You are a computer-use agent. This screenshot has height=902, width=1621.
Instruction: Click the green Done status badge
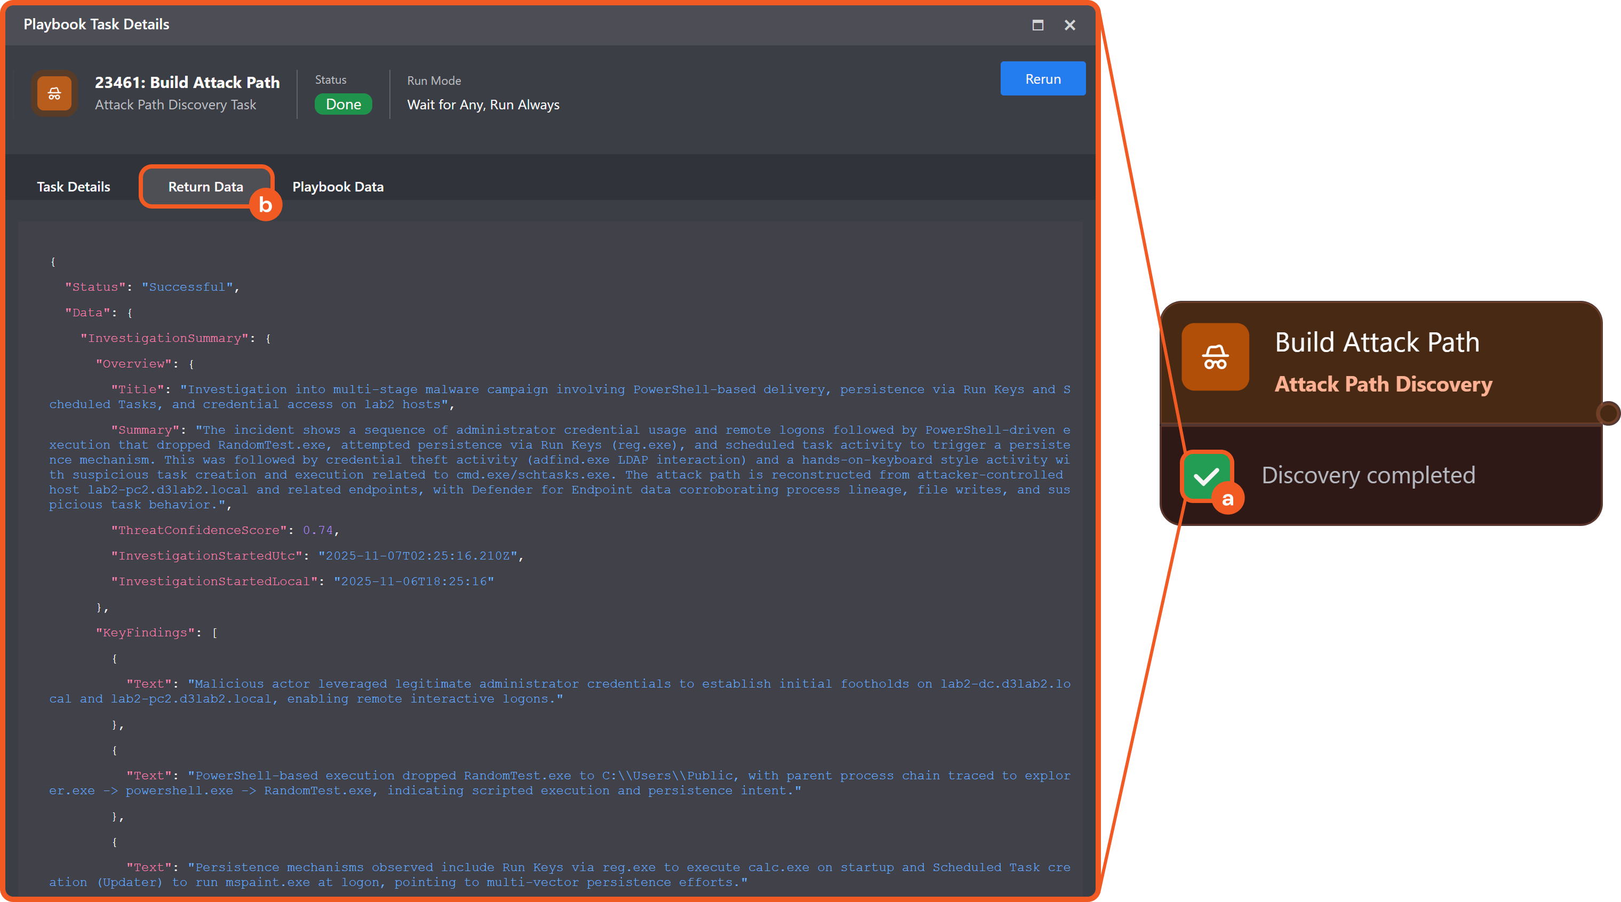(x=343, y=105)
